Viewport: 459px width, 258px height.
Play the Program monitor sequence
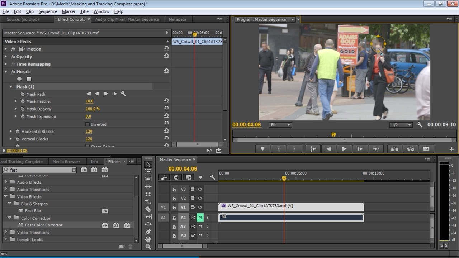click(344, 149)
